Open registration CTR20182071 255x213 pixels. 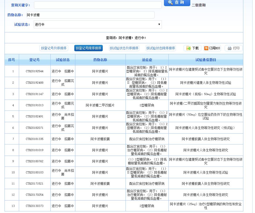click(x=34, y=128)
